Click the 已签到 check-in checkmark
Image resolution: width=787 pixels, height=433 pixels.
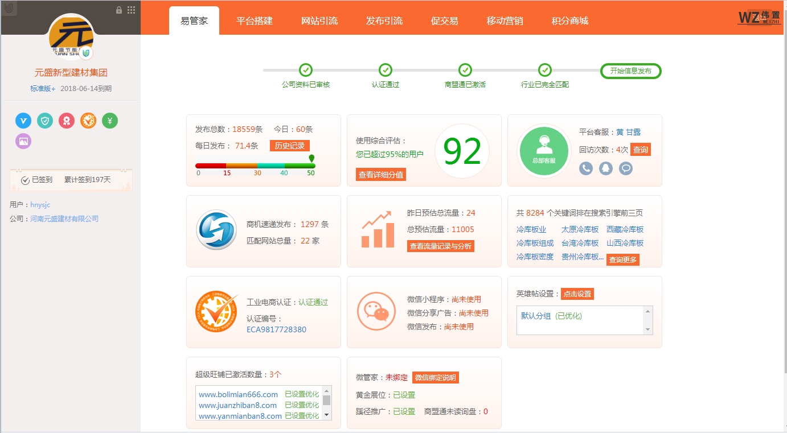click(x=25, y=180)
